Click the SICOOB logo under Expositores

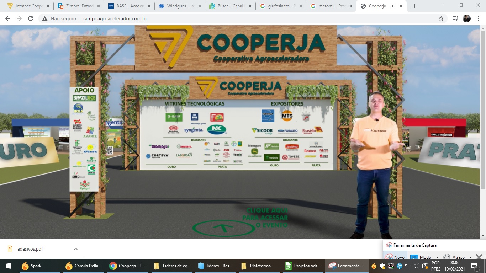(x=262, y=131)
